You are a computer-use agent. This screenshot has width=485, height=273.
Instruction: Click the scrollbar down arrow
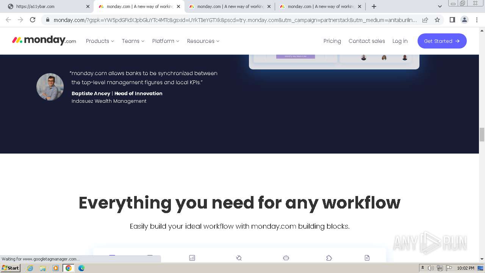point(482,259)
